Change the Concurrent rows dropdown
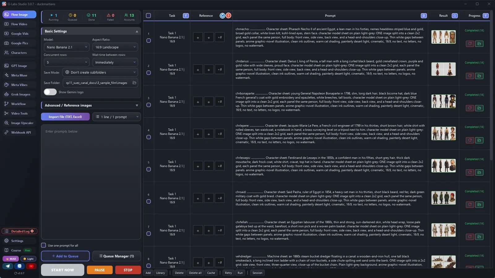Viewport: 495px width, 278px height. pyautogui.click(x=67, y=62)
